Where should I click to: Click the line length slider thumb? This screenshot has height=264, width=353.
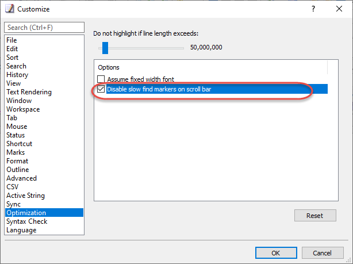(x=105, y=48)
